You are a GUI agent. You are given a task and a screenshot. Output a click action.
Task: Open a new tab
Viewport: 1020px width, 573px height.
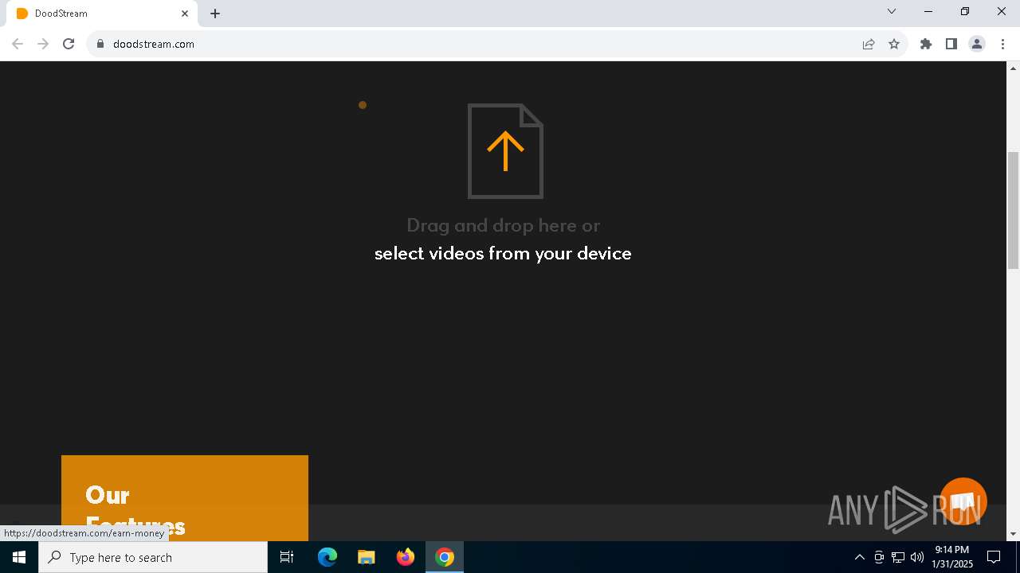[215, 14]
